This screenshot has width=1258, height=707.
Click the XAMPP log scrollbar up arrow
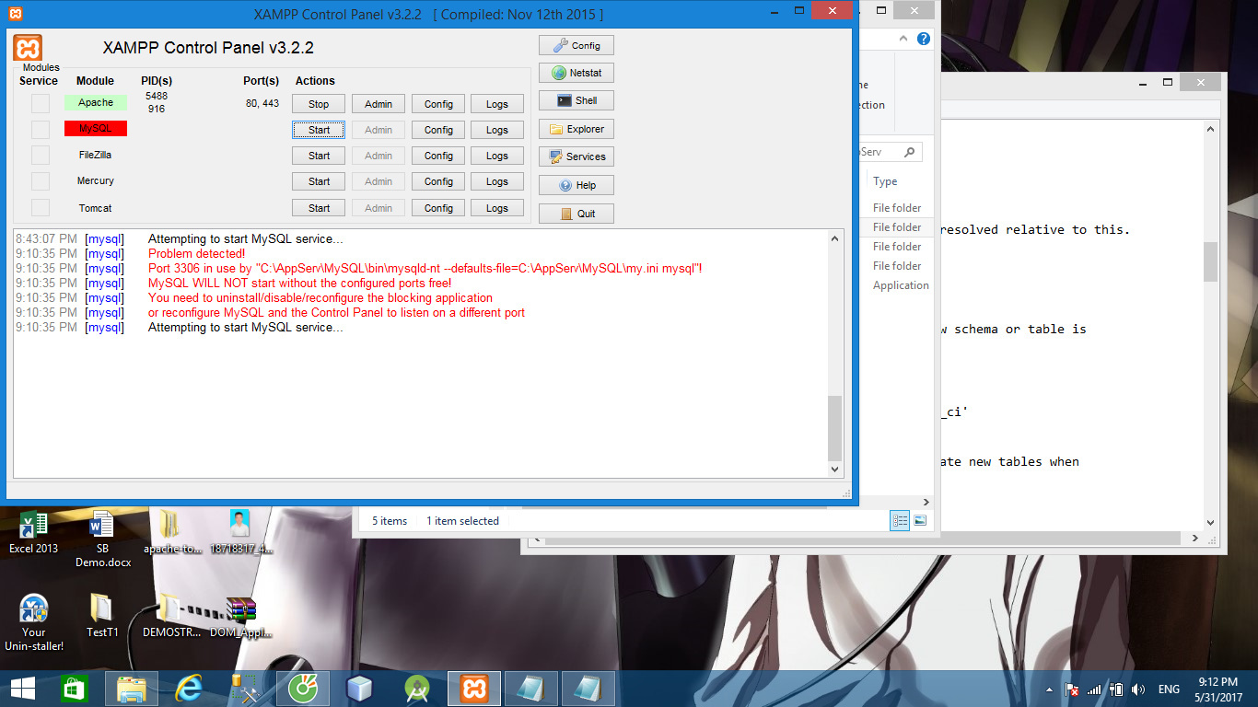point(835,238)
